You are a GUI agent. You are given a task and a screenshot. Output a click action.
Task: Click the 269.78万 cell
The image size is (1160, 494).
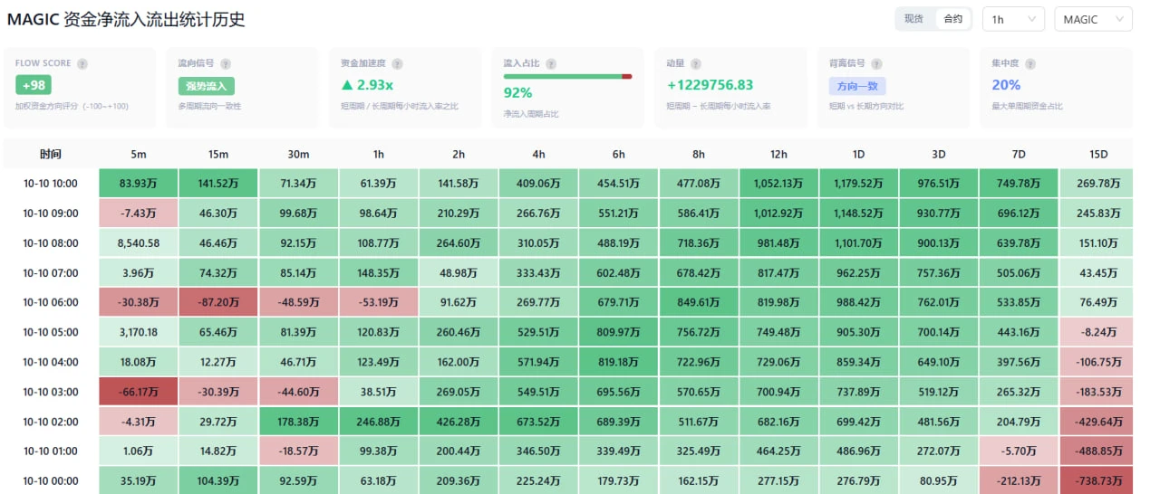pyautogui.click(x=1098, y=184)
